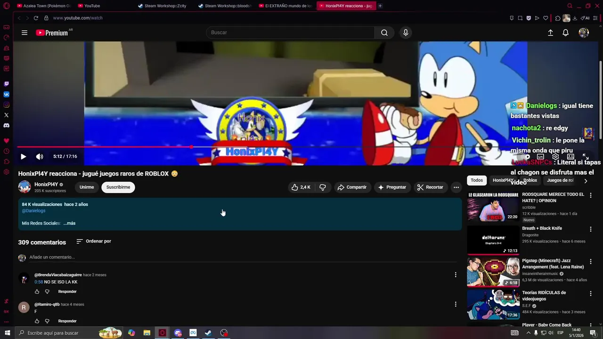This screenshot has width=603, height=339.
Task: Join channel with Unirme button
Action: point(87,187)
